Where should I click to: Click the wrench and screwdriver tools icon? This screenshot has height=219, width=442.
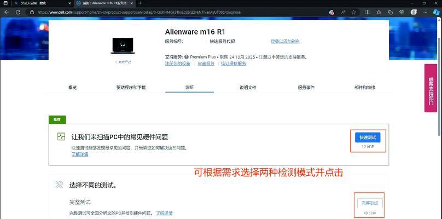tap(59, 185)
